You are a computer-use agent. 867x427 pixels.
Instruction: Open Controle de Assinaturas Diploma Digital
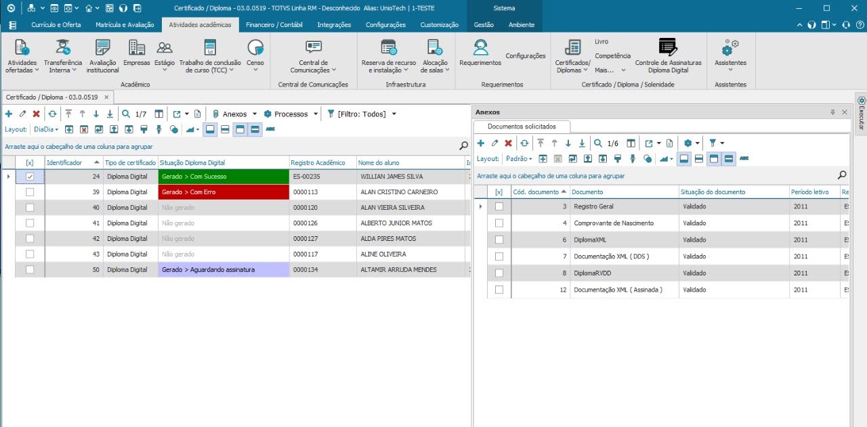point(668,55)
